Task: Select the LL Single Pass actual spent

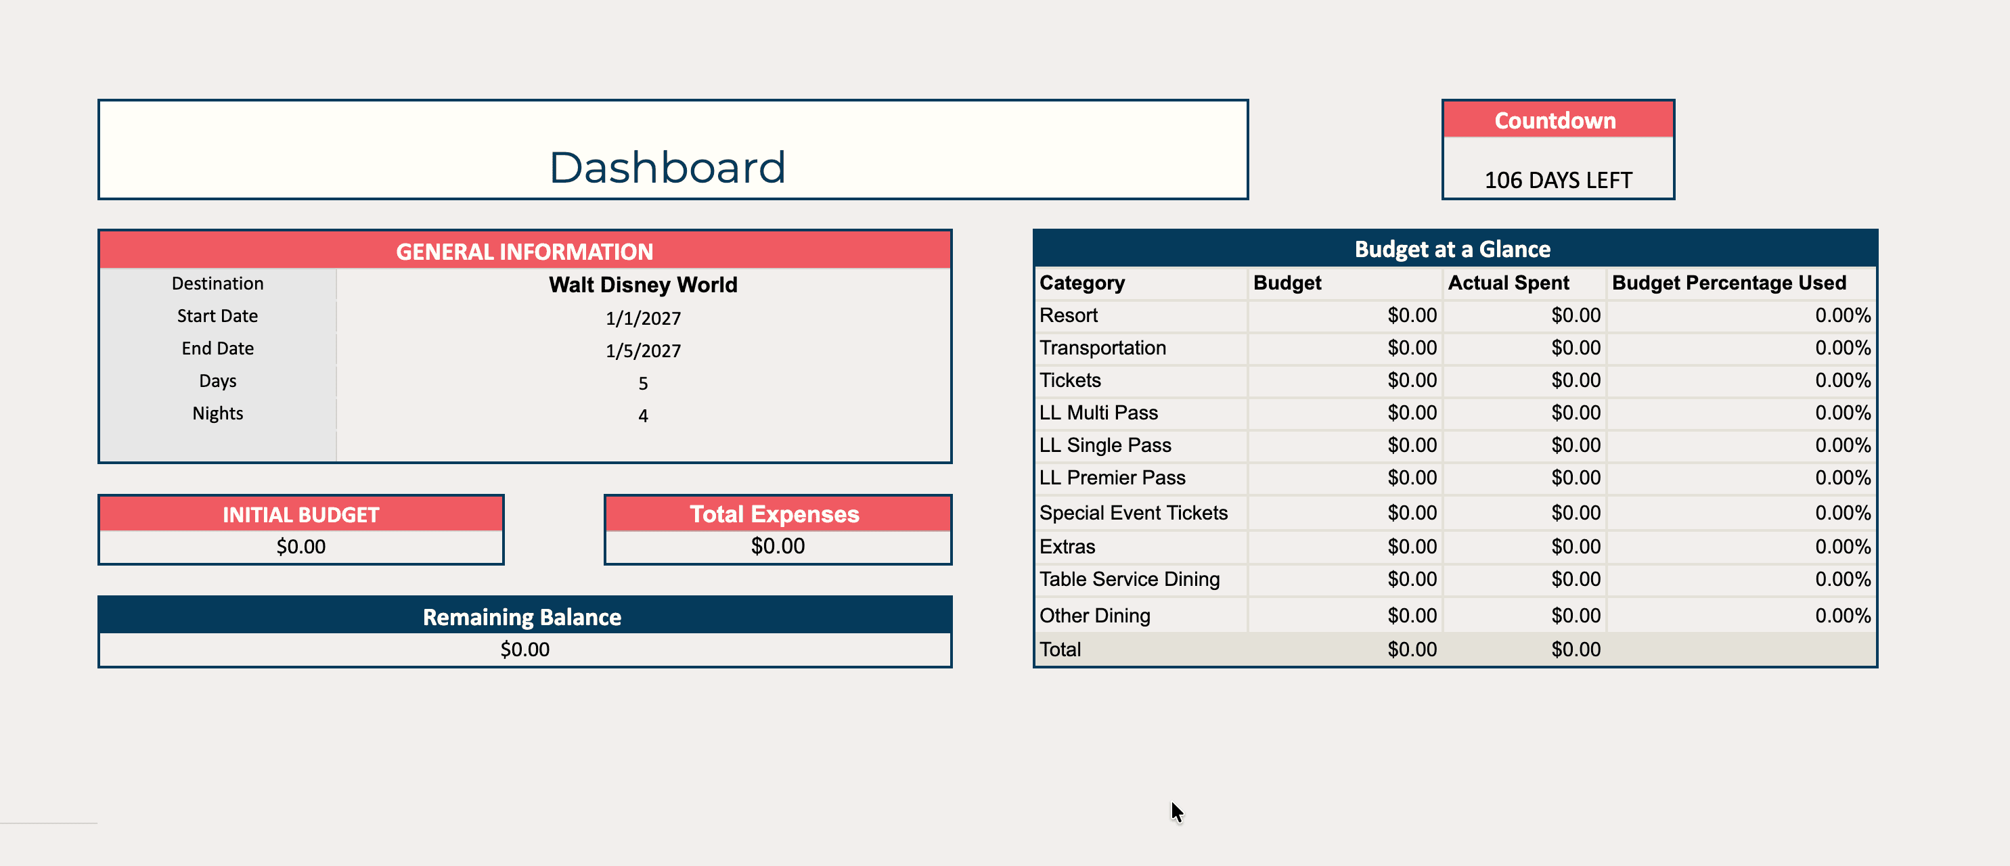Action: click(1524, 445)
